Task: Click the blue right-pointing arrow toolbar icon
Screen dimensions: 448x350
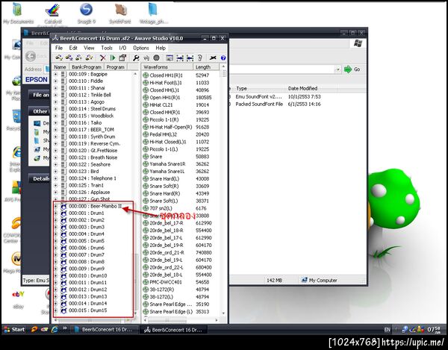Action: [180, 58]
